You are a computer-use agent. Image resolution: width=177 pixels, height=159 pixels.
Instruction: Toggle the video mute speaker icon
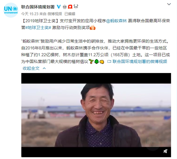coord(166,151)
